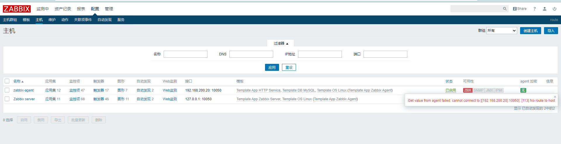561x144 pixels.
Task: Go to 关联项事件 submenu
Action: coord(83,20)
